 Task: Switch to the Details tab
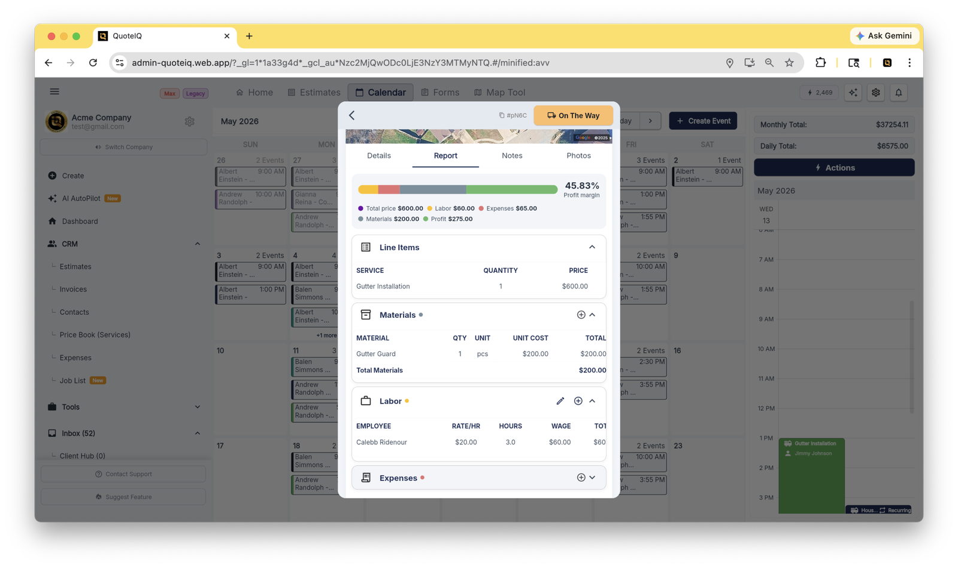(378, 156)
